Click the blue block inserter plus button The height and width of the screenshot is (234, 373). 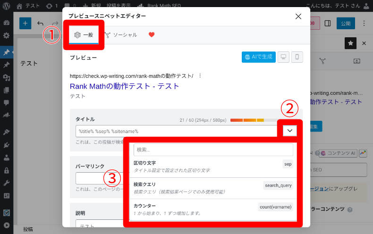tap(25, 23)
